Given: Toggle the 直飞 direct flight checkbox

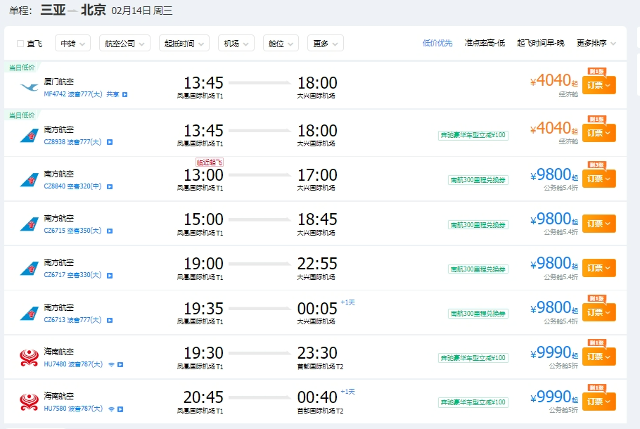Looking at the screenshot, I should click(x=20, y=44).
